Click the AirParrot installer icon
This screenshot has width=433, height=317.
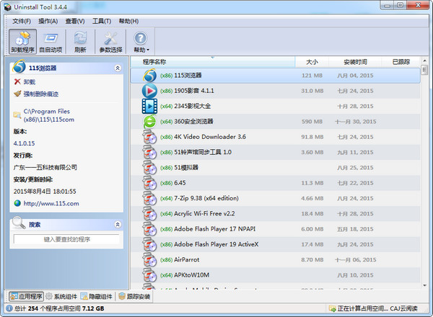pyautogui.click(x=149, y=260)
